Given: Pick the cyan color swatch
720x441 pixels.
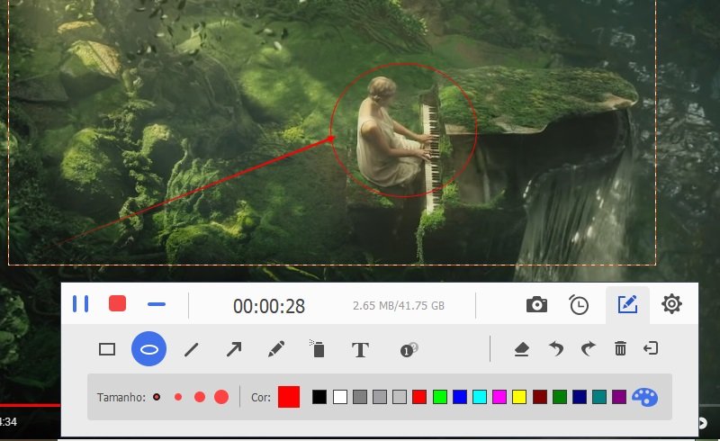Looking at the screenshot, I should tap(480, 397).
